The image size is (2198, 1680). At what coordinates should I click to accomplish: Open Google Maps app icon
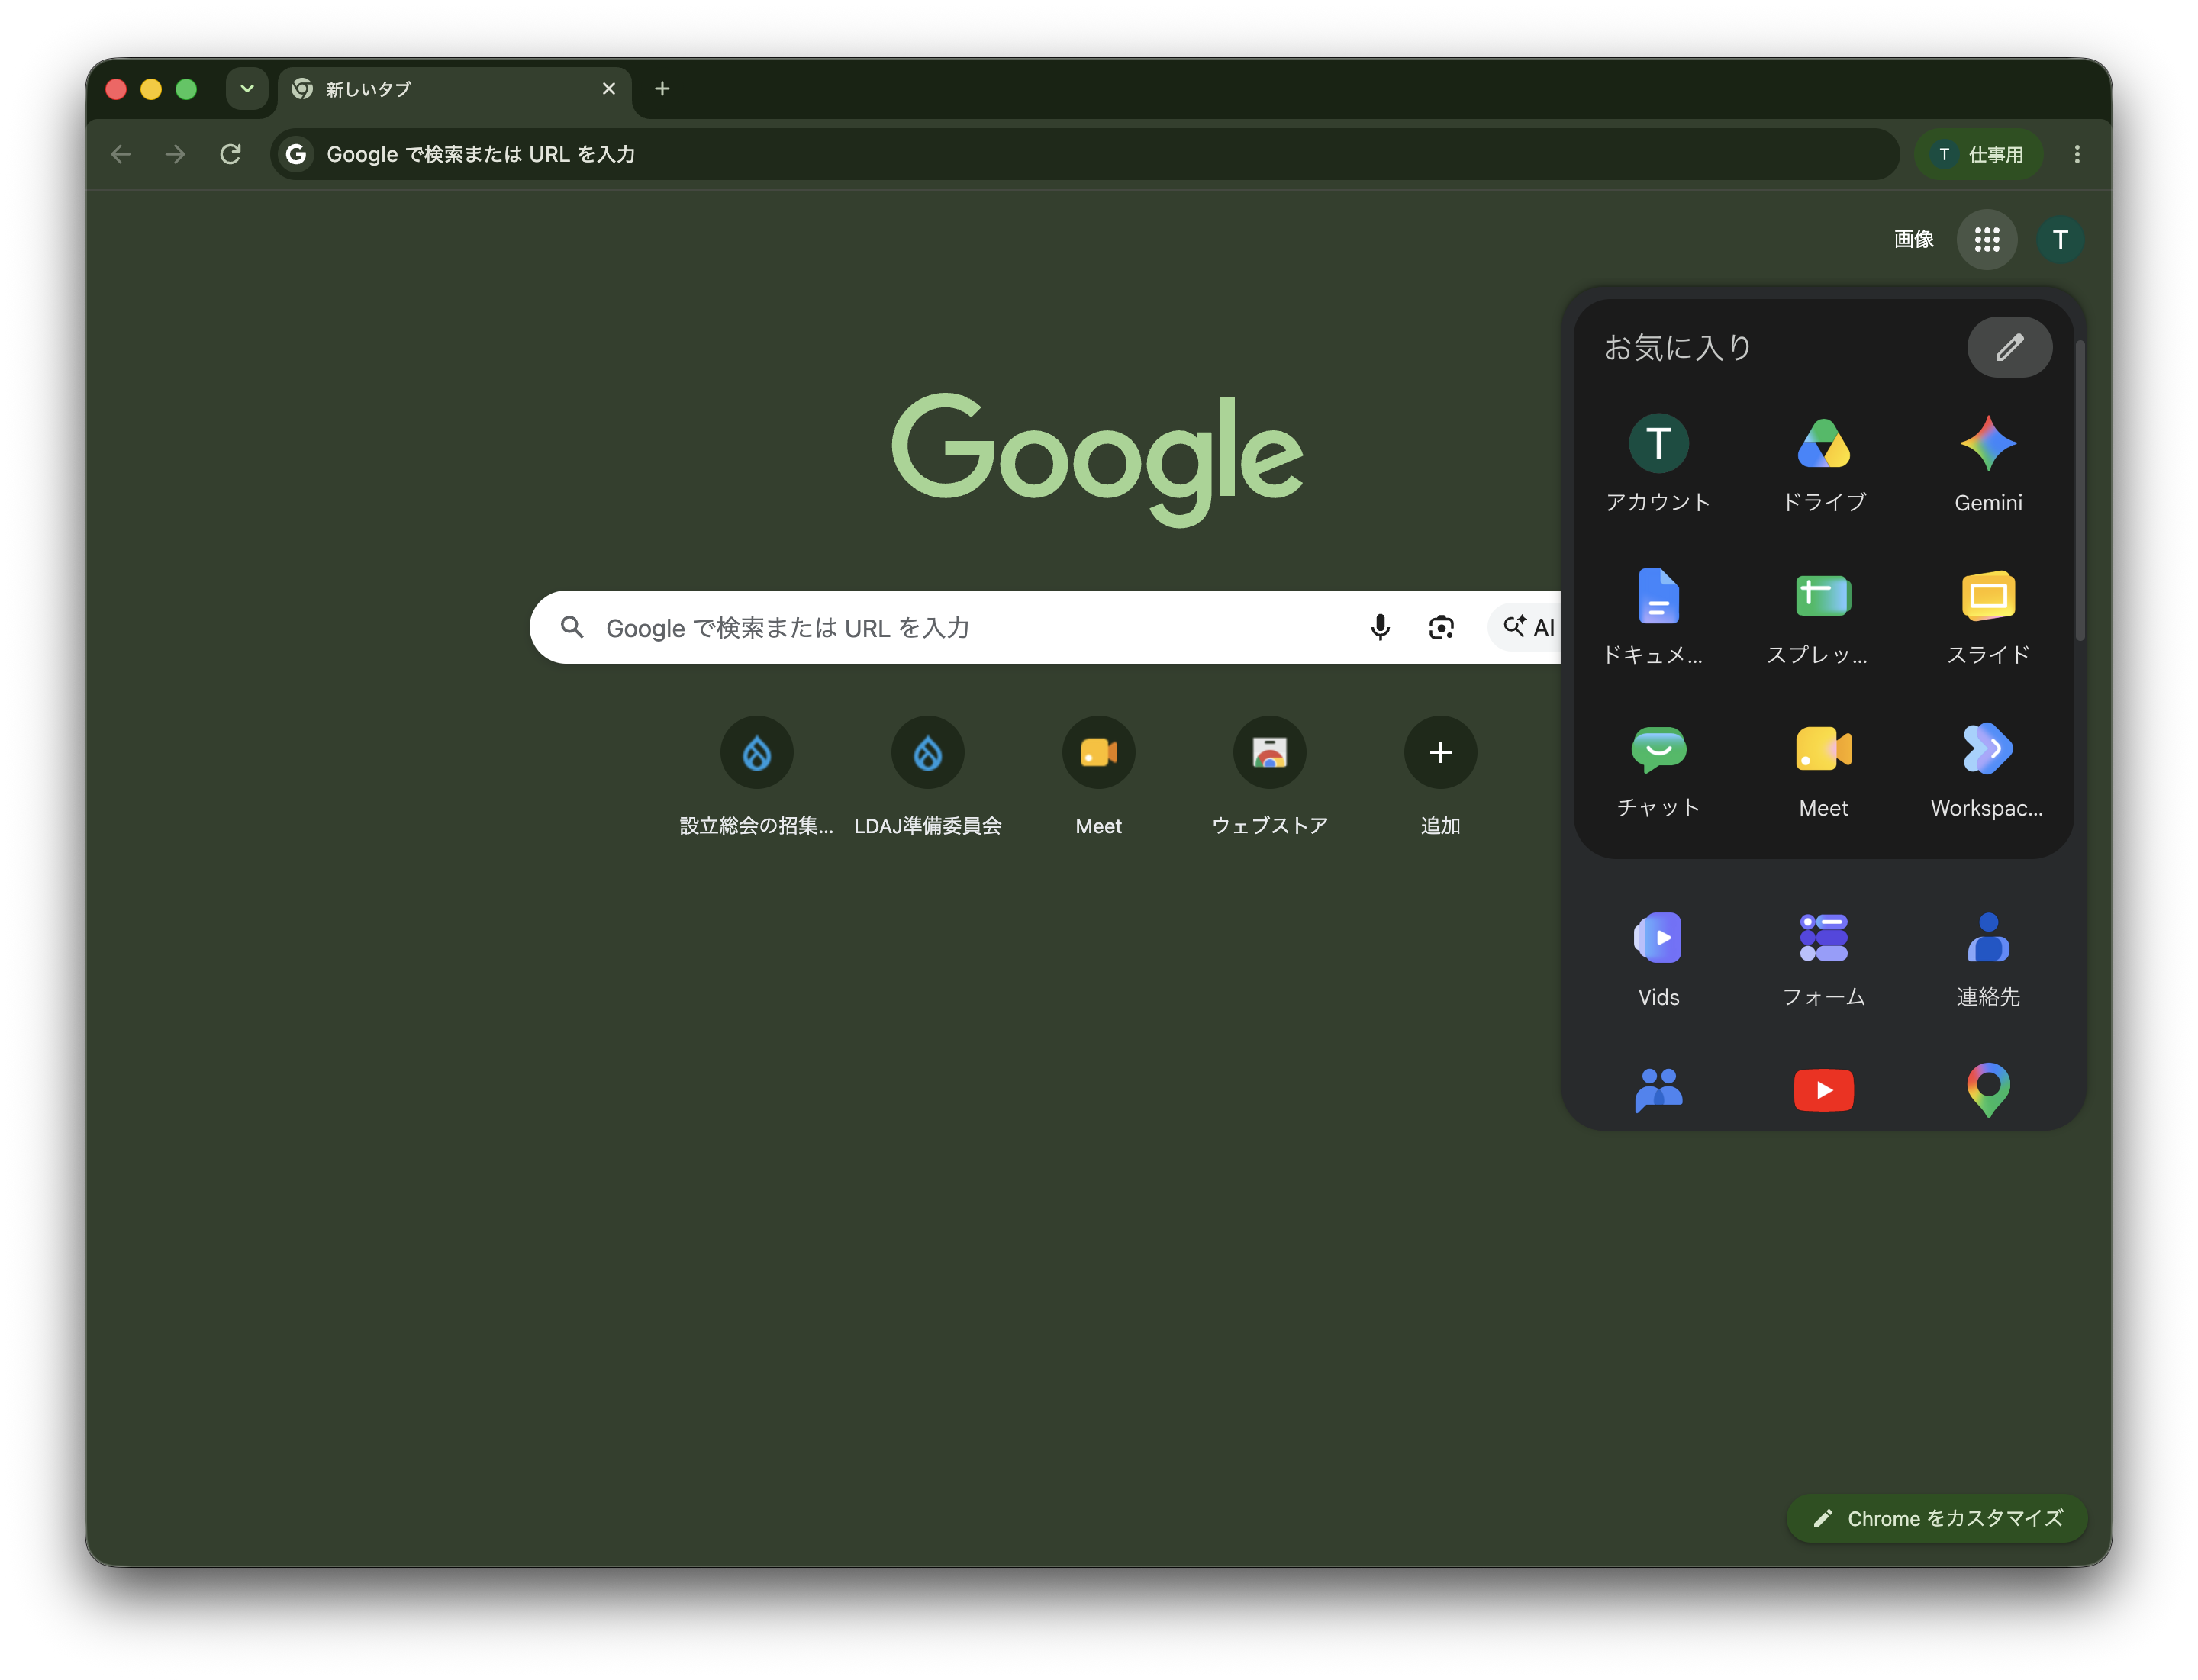pos(1988,1089)
